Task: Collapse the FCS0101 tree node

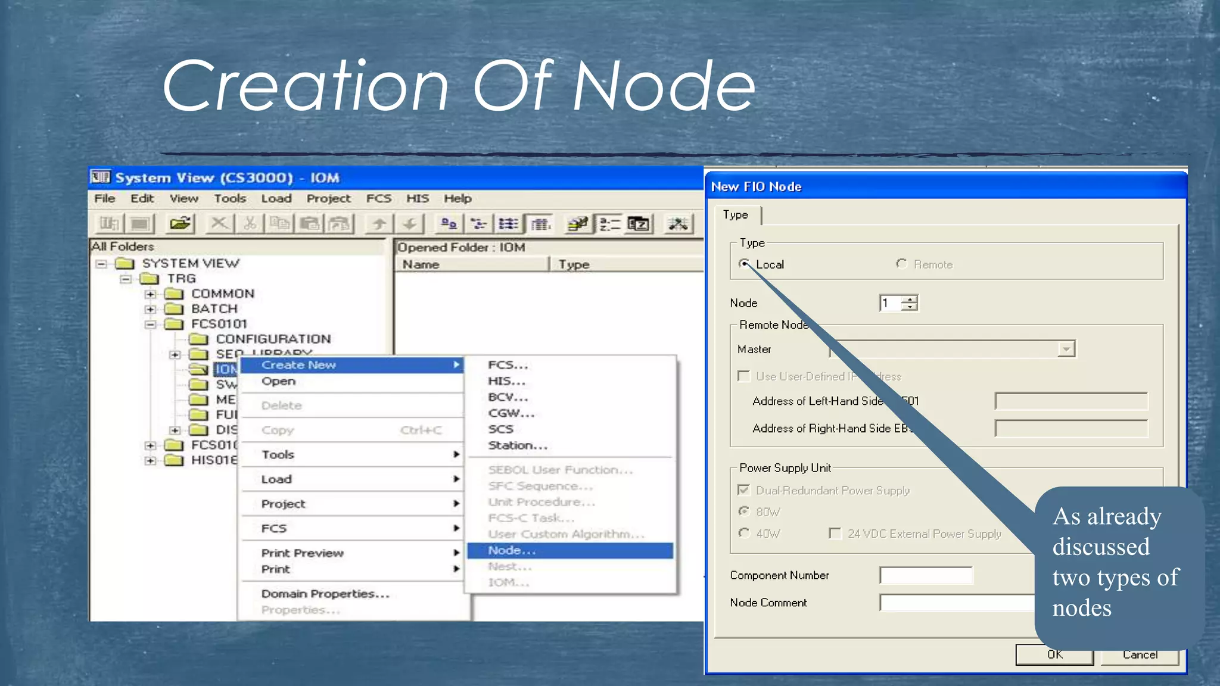Action: [150, 325]
